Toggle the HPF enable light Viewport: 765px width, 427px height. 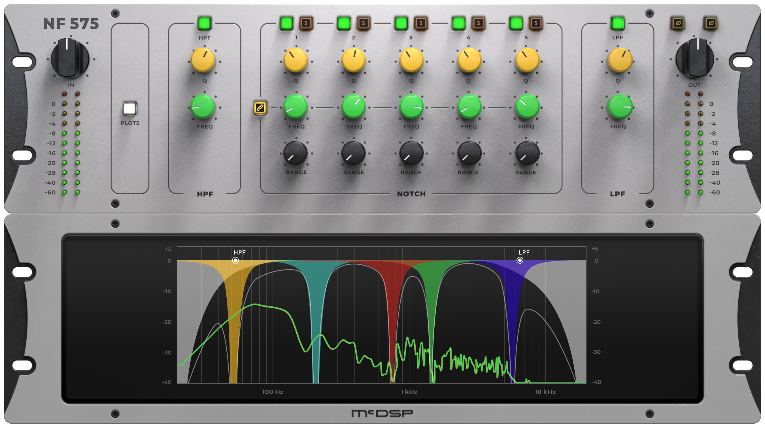(205, 24)
